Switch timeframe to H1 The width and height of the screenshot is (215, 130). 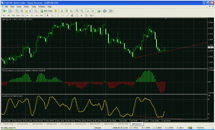point(23,15)
